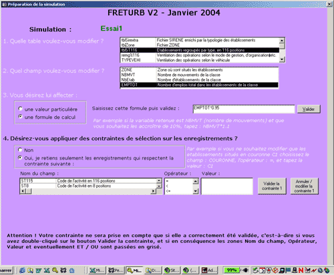
Task: Click 'Valider la contrainte 1' button
Action: pyautogui.click(x=272, y=186)
